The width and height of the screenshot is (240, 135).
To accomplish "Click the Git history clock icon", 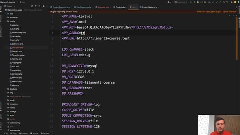I will point(224,2).
